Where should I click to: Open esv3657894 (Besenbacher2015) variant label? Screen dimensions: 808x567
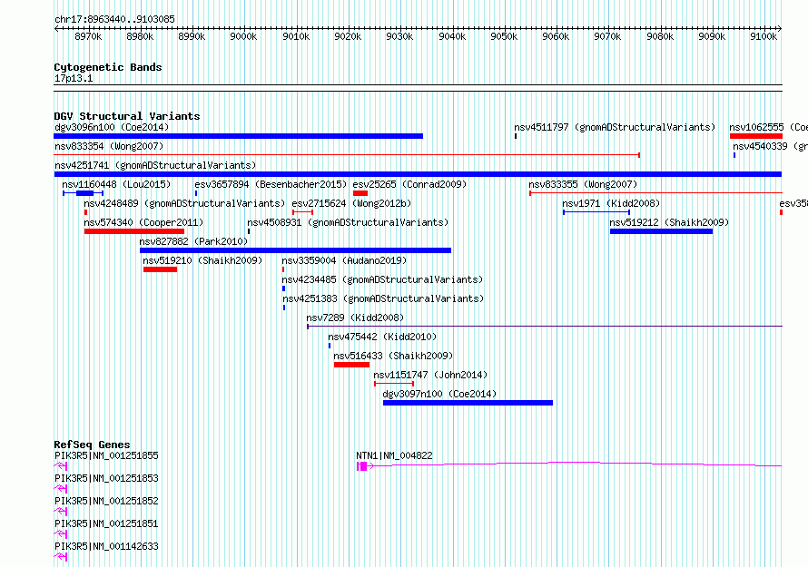coord(271,184)
